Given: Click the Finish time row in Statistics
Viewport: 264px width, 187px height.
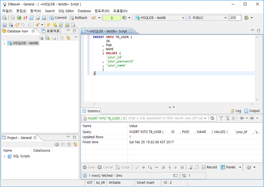Looking at the screenshot, I should point(172,142).
